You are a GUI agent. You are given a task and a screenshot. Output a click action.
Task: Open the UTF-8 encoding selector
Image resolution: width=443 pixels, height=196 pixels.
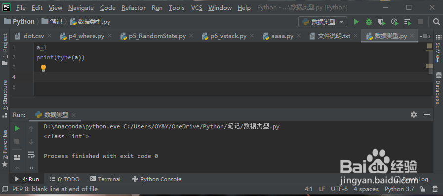click(x=339, y=189)
